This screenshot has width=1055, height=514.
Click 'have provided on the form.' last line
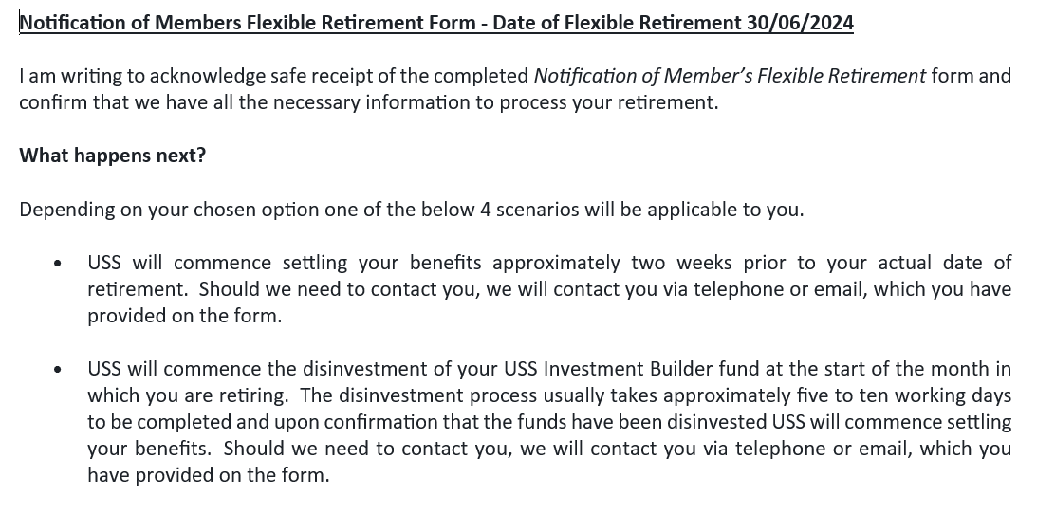pos(209,475)
